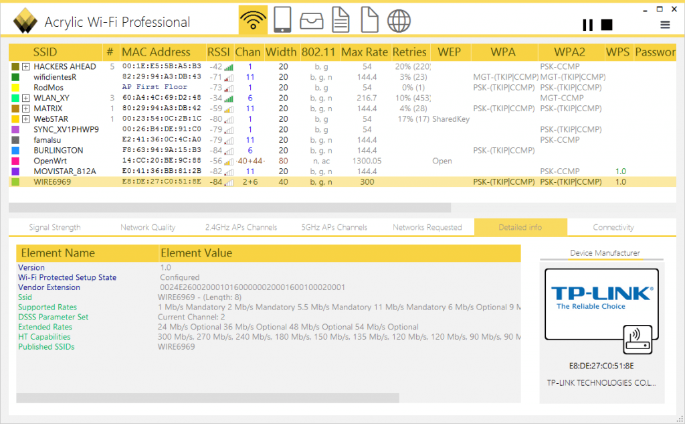Click the RodMos network name
This screenshot has height=424, width=685.
pos(48,88)
